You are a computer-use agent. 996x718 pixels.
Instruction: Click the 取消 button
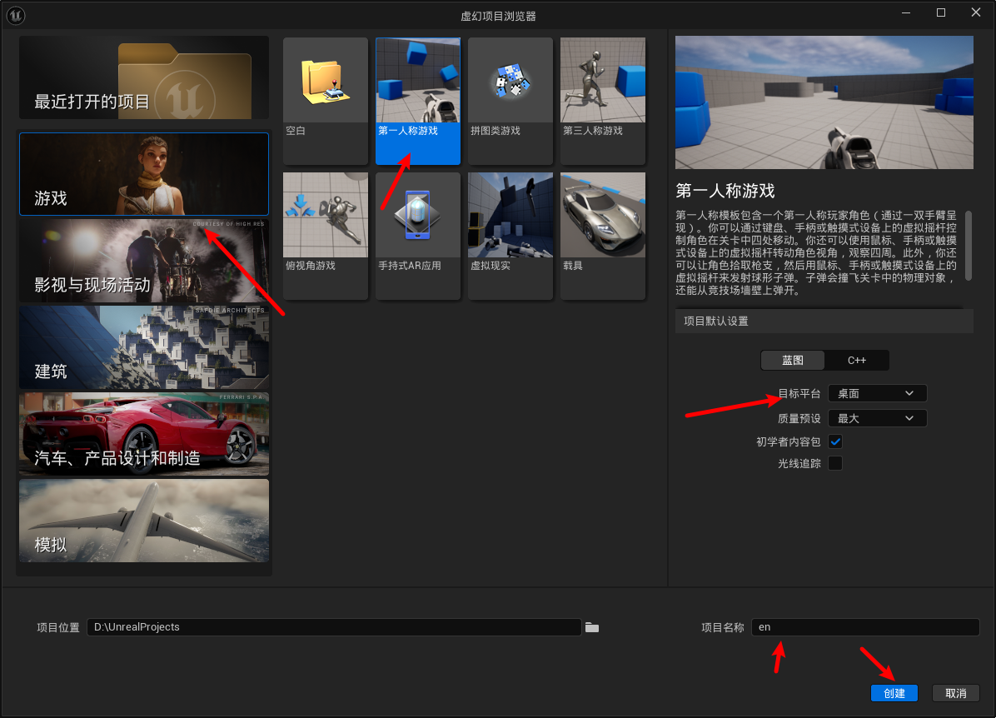tap(955, 693)
